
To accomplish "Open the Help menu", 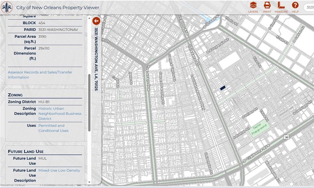I will [x=295, y=7].
